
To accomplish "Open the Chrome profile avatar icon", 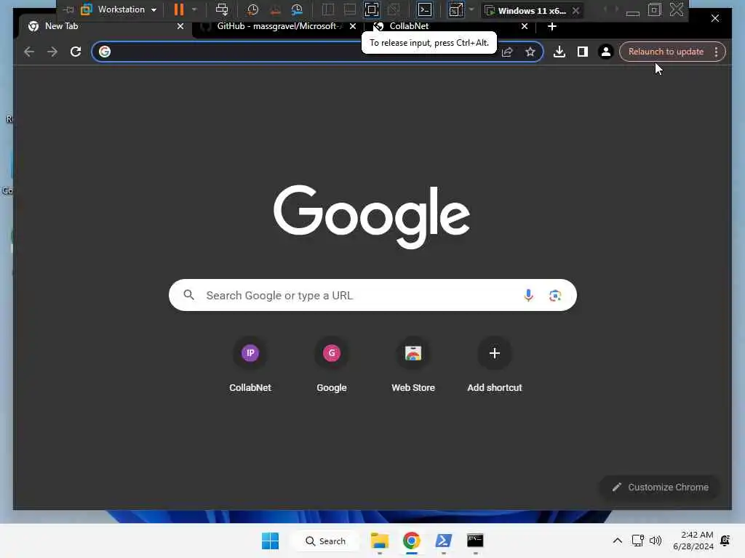I will click(606, 52).
